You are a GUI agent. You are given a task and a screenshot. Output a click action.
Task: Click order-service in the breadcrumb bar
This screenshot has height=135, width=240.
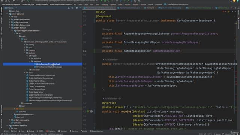pyautogui.click(x=28, y=4)
